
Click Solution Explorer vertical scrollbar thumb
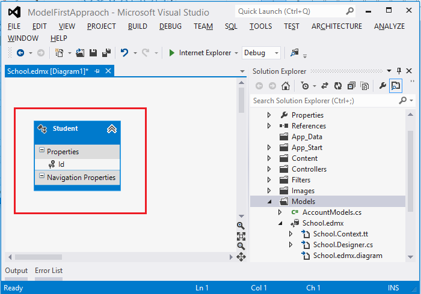point(410,172)
